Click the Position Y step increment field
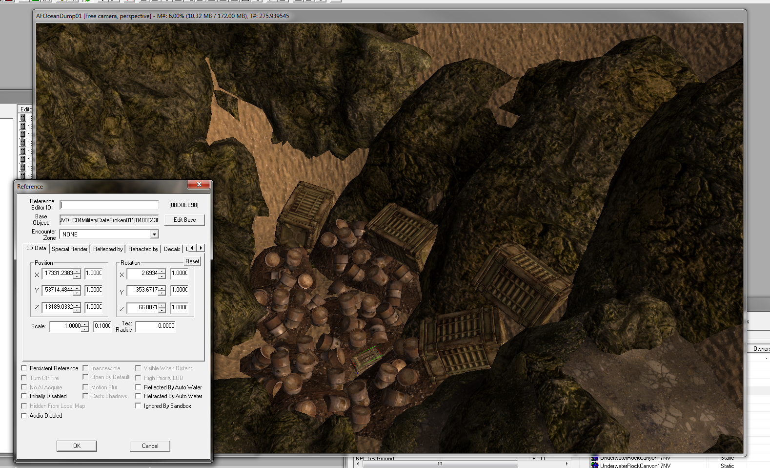 click(94, 290)
